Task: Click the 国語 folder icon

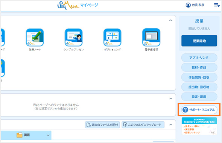Action: point(20,135)
